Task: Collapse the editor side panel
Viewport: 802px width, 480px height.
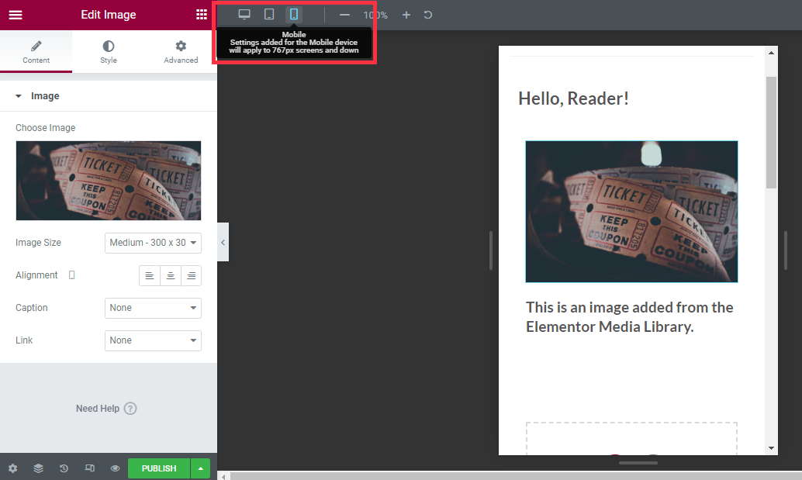Action: click(x=223, y=242)
